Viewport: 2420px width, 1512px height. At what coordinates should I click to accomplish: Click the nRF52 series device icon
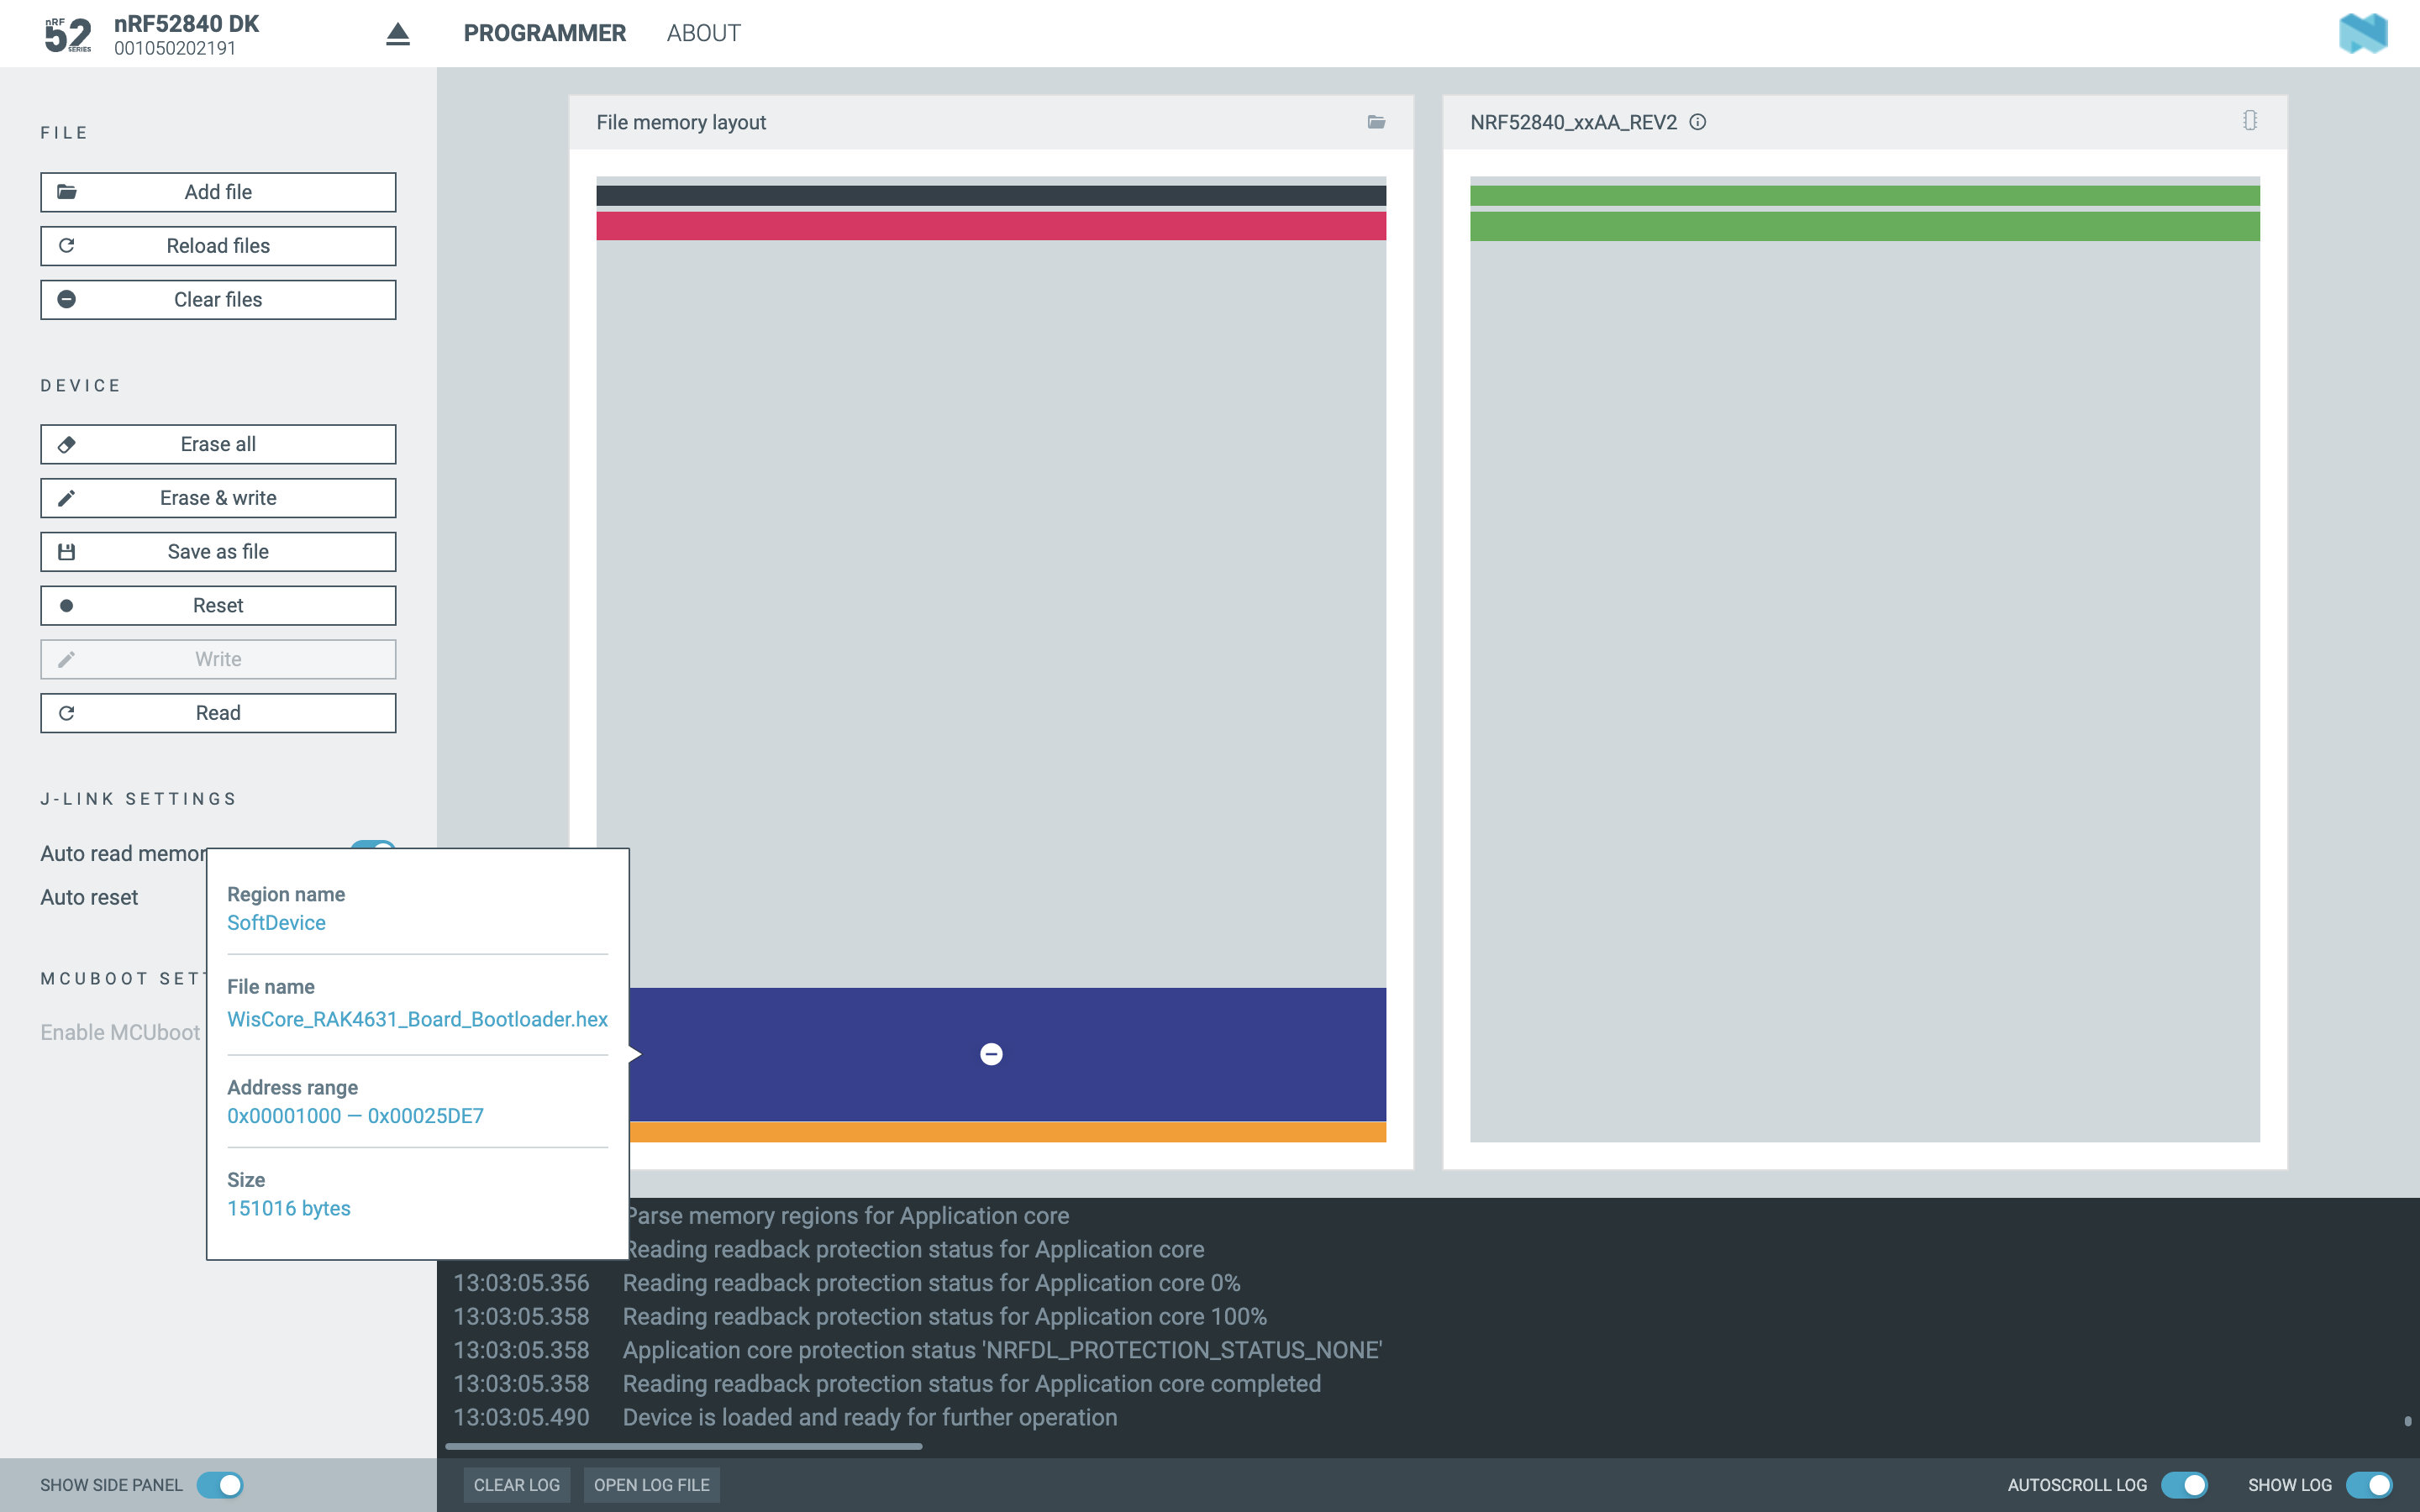[68, 34]
